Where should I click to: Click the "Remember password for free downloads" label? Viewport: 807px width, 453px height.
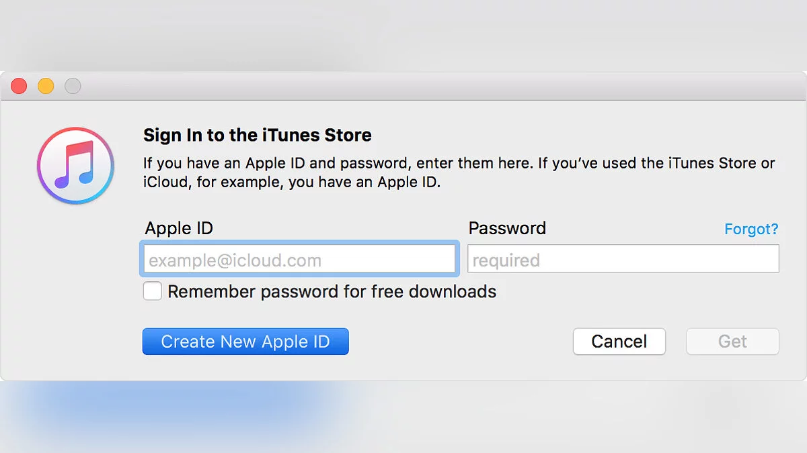click(x=332, y=291)
